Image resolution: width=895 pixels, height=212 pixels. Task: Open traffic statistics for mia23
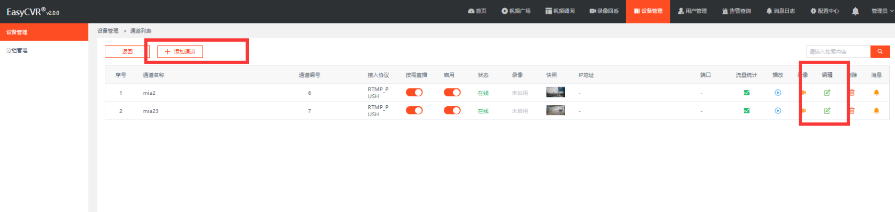point(746,111)
